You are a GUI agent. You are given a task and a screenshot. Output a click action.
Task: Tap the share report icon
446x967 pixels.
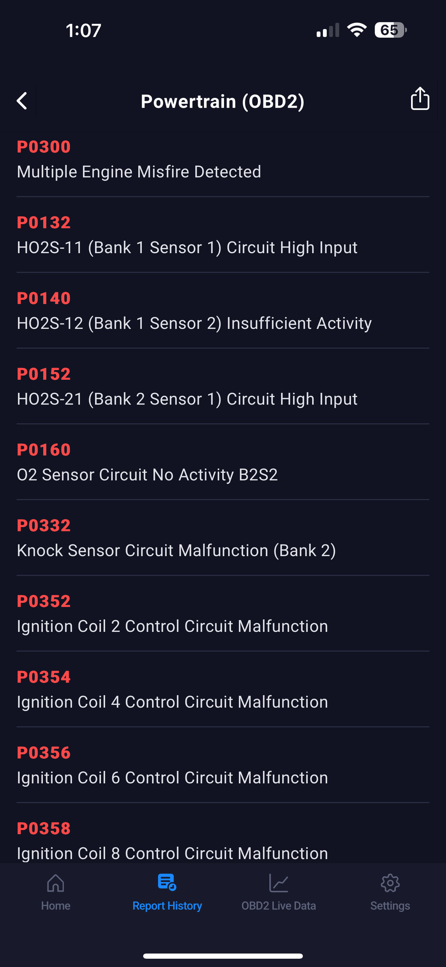[420, 99]
